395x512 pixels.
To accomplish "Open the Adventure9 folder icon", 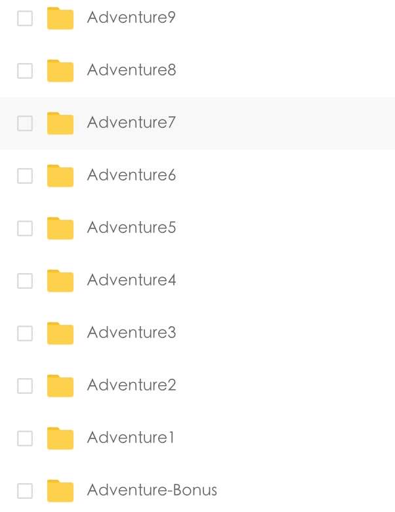I will click(x=60, y=18).
